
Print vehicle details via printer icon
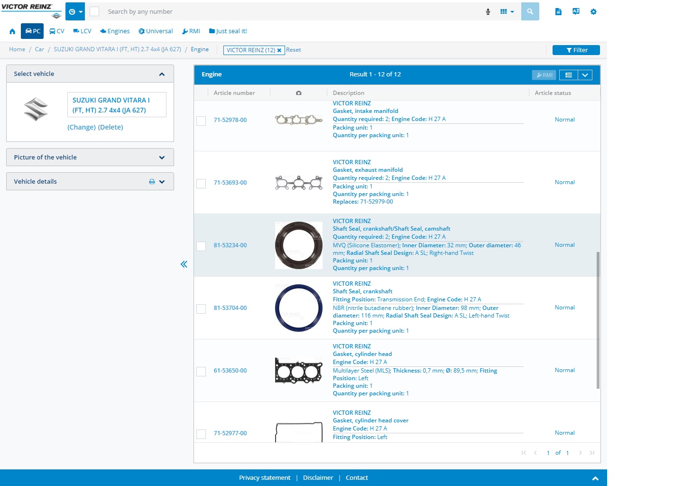[x=152, y=182]
